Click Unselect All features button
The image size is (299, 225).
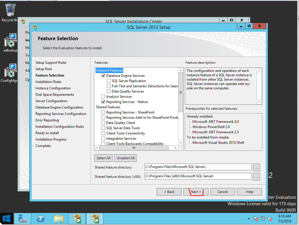coord(126,158)
